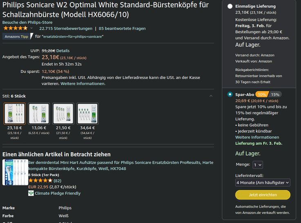Image resolution: width=301 pixels, height=223 pixels.
Task: Click the 23,18€ deal price
Action: tap(50, 57)
